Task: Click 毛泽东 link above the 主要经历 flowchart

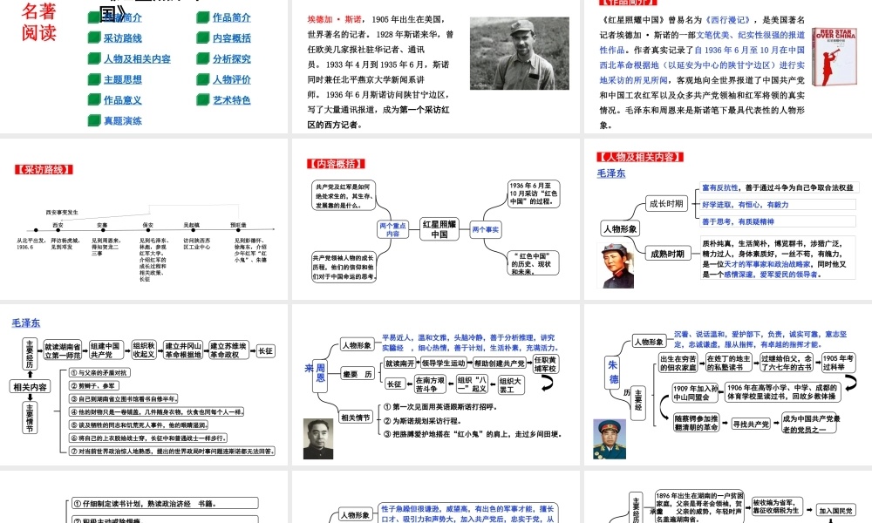Action: 26,323
